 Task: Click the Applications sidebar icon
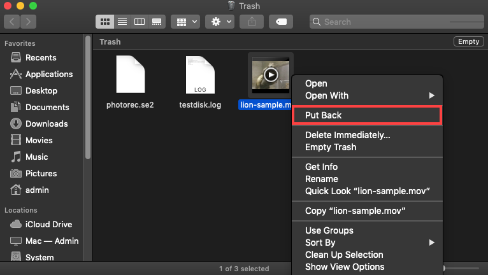[x=15, y=74]
